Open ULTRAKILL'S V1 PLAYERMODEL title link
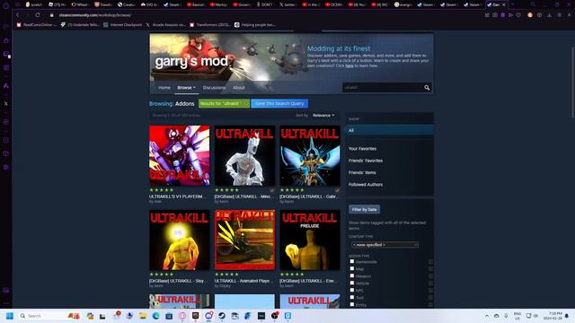 coord(177,196)
